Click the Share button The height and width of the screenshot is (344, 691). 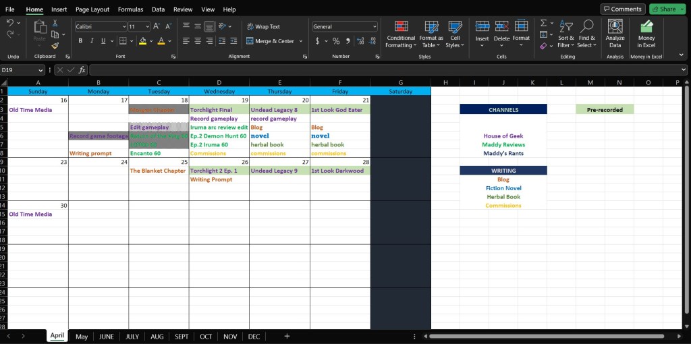coord(663,9)
